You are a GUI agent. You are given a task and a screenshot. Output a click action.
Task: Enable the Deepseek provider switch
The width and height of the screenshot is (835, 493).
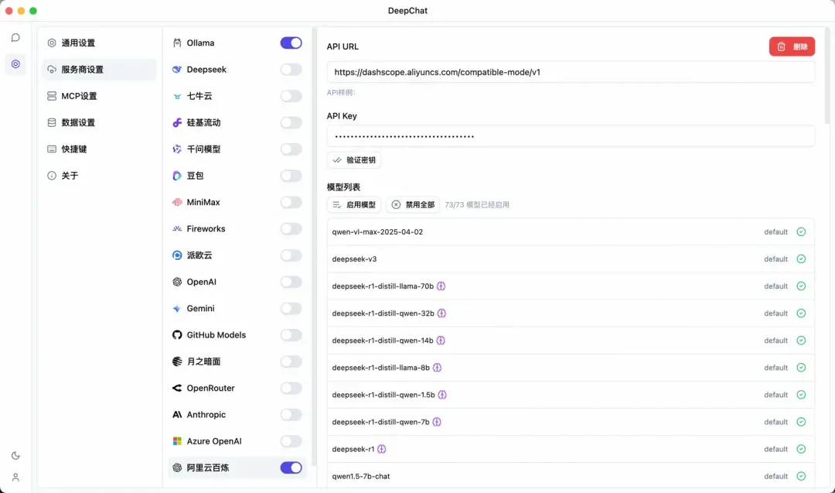tap(291, 70)
